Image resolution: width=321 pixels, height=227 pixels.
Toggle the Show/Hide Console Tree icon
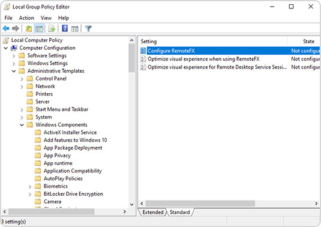[x=39, y=28]
